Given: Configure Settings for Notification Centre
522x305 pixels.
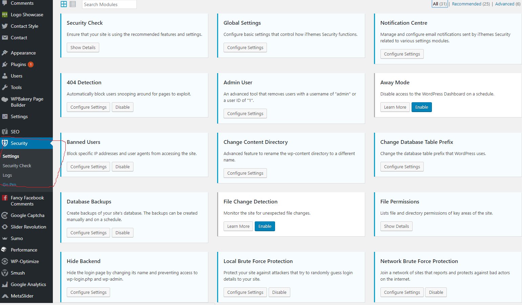Looking at the screenshot, I should click(x=402, y=54).
